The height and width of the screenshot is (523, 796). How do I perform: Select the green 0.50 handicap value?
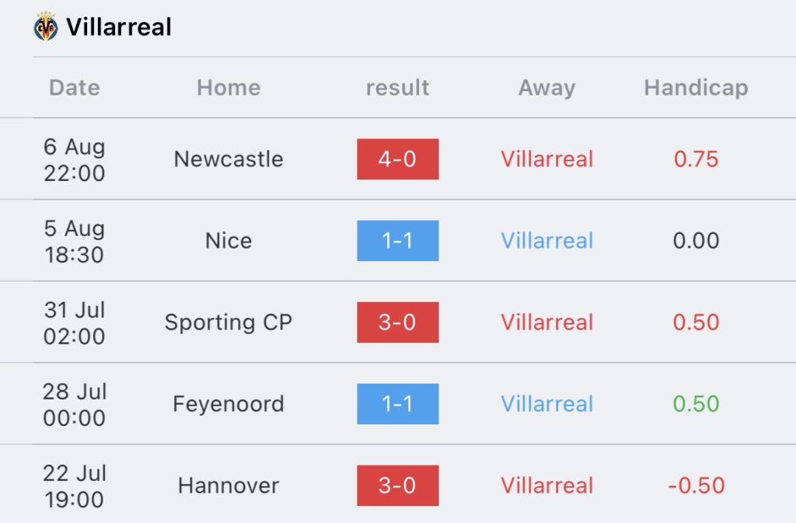[696, 404]
